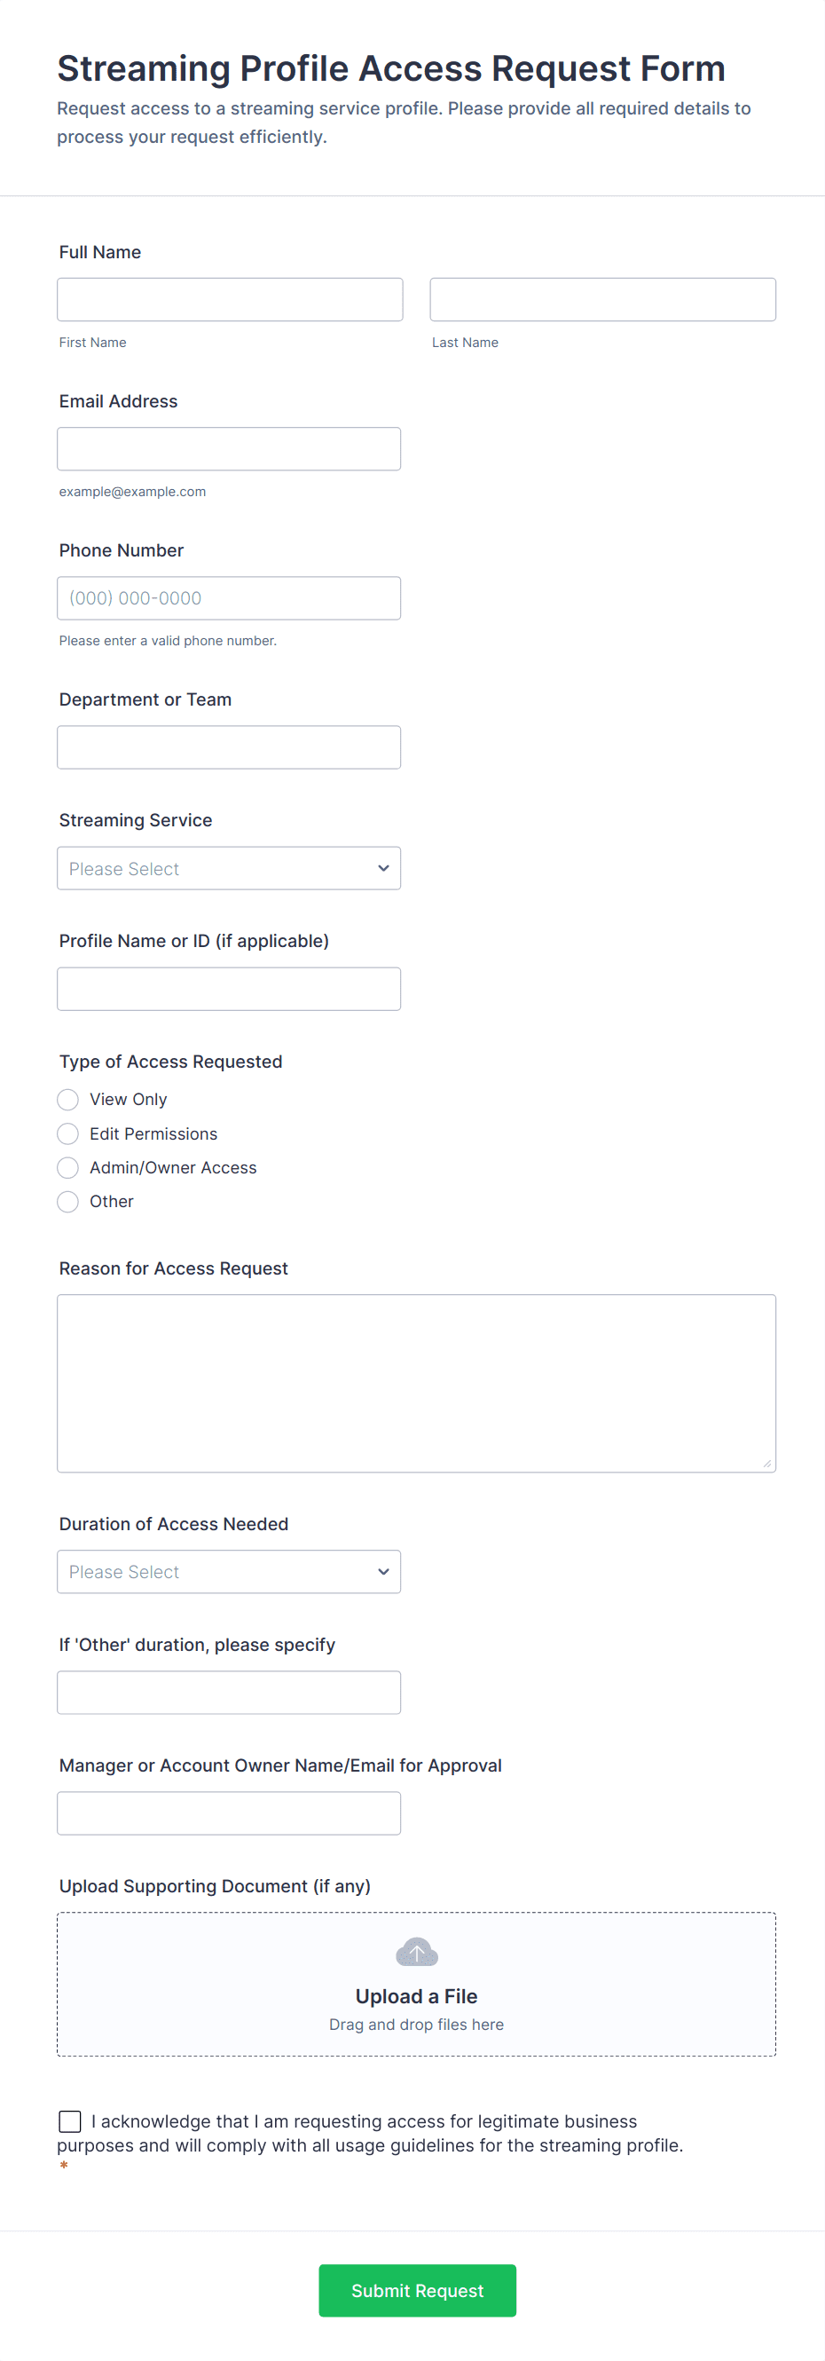Select the View Only radio option
825x2361 pixels.
click(67, 1099)
